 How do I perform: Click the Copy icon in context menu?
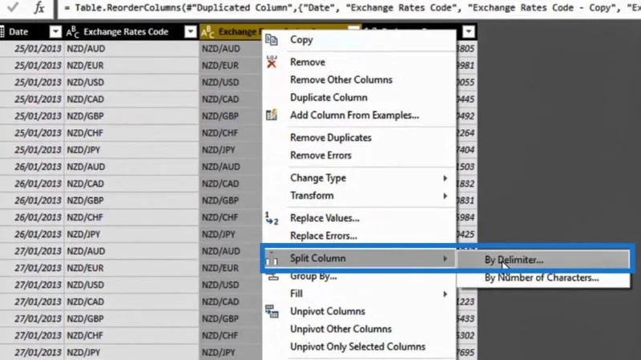[x=272, y=40]
